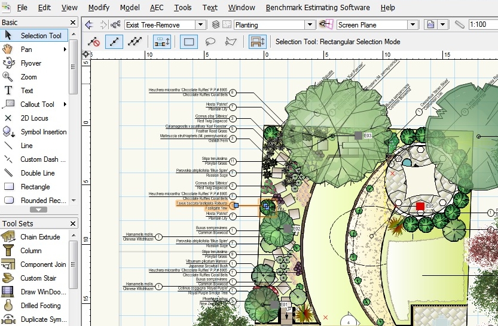Click the Column tool icon
This screenshot has height=326, width=498.
[8, 251]
